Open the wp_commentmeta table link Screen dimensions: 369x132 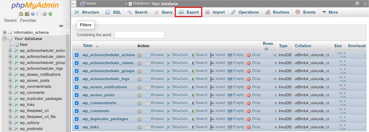pyautogui.click(x=99, y=103)
